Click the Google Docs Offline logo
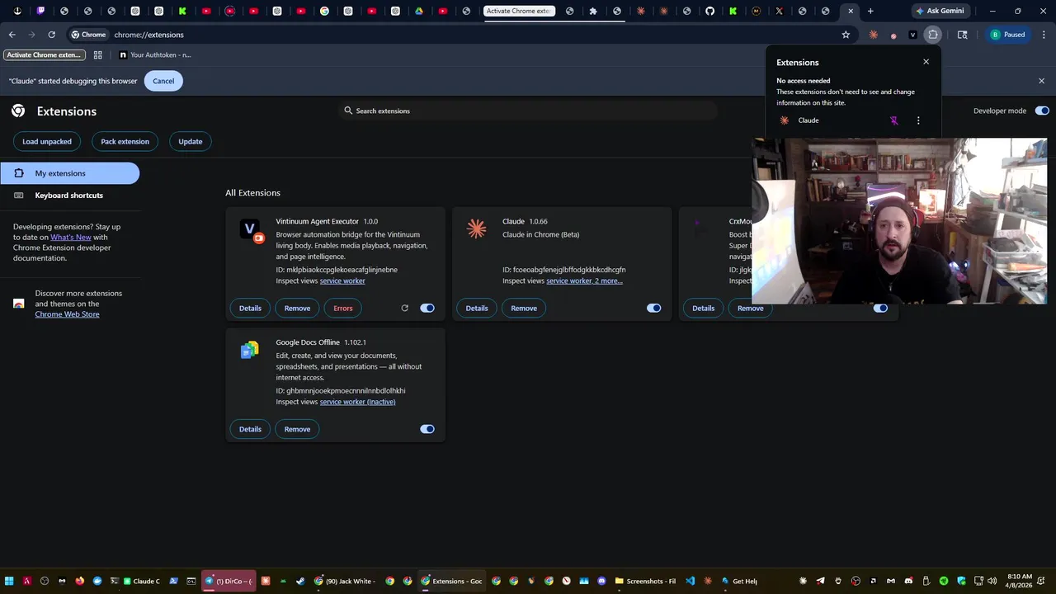1056x594 pixels. (x=249, y=350)
